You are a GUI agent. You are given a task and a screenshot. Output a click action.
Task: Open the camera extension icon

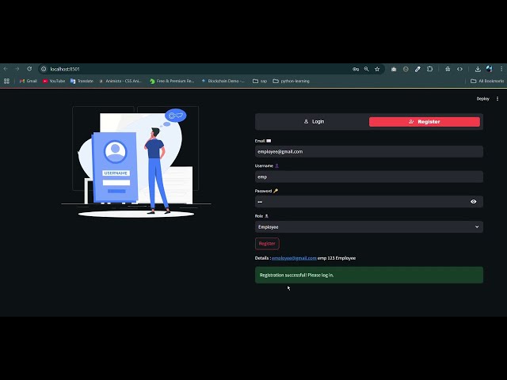pos(394,69)
